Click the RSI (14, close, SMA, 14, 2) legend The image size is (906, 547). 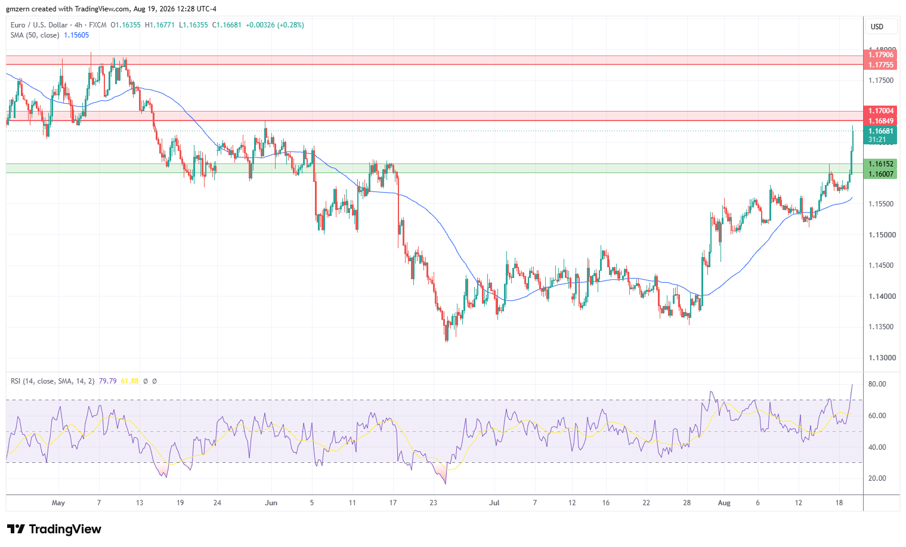coord(52,381)
